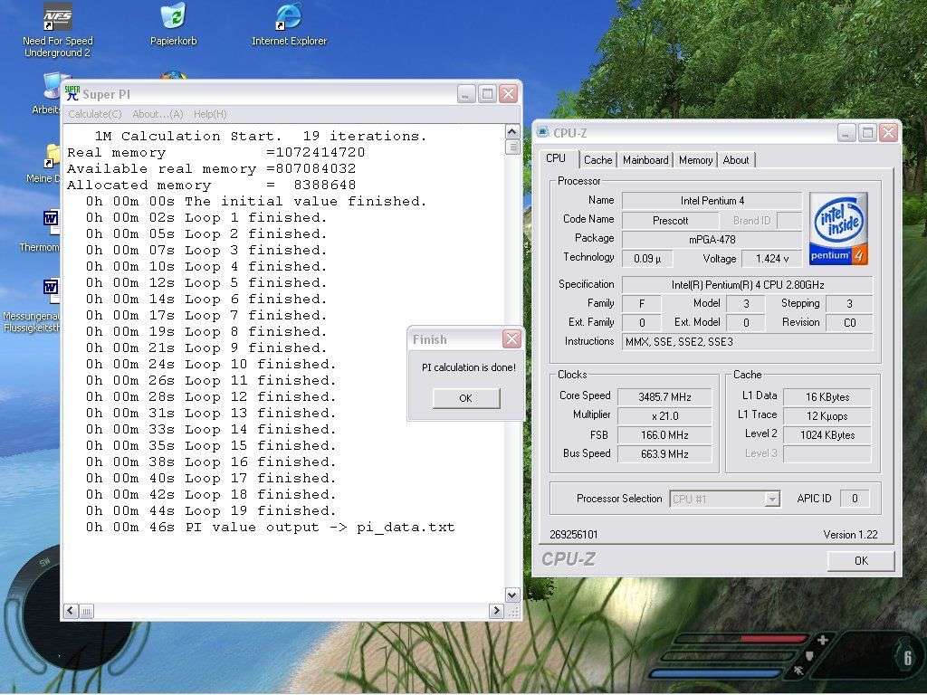Click the Package field showing mPGA-478
Viewport: 927px width, 695px height.
(x=712, y=239)
